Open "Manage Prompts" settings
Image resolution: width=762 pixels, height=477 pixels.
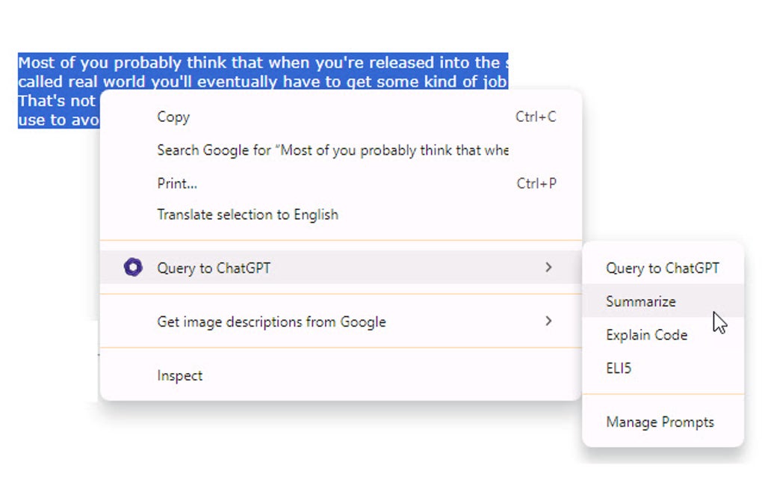tap(660, 422)
